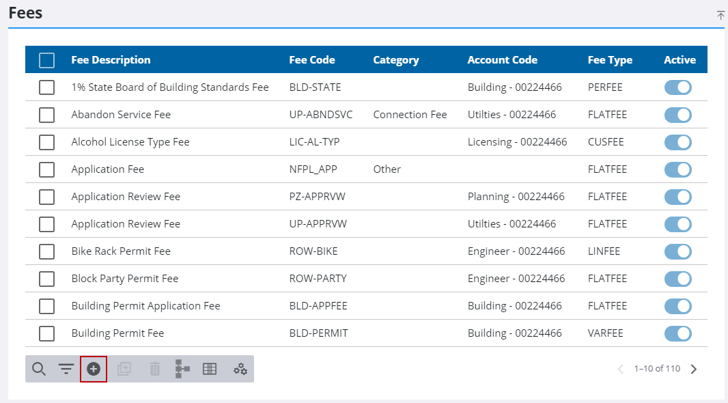Select the Licensing - 00224466 account code

point(517,142)
